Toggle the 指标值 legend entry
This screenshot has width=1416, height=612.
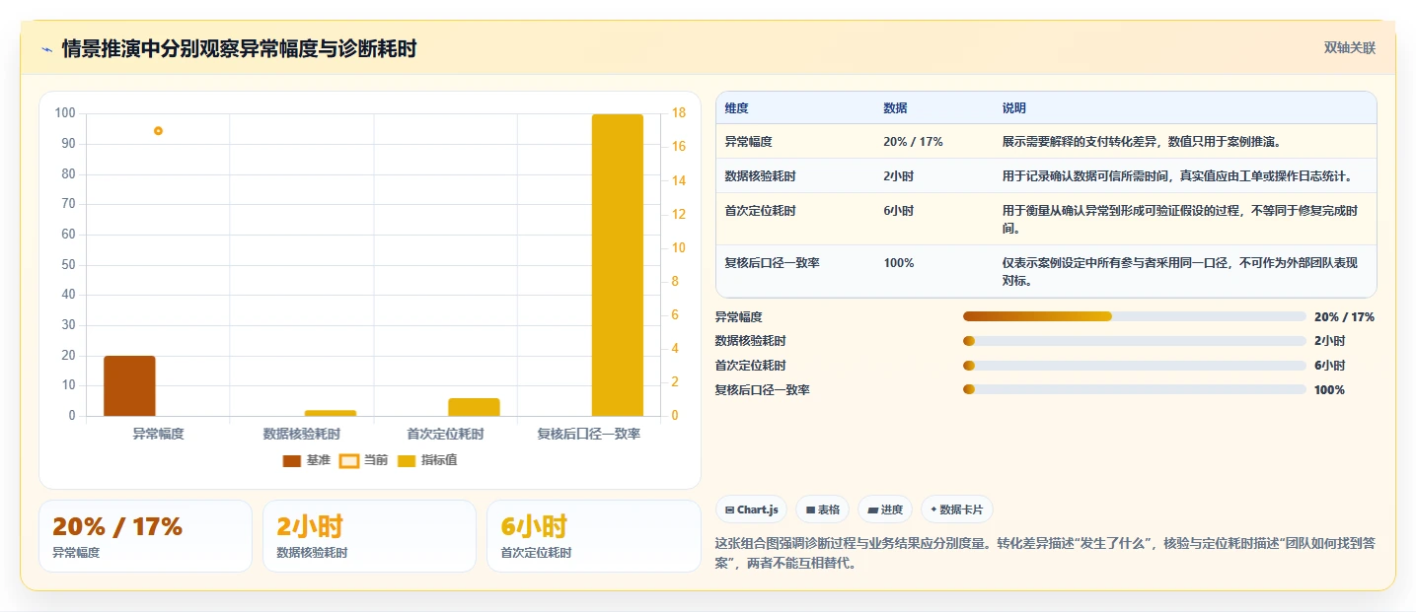427,460
